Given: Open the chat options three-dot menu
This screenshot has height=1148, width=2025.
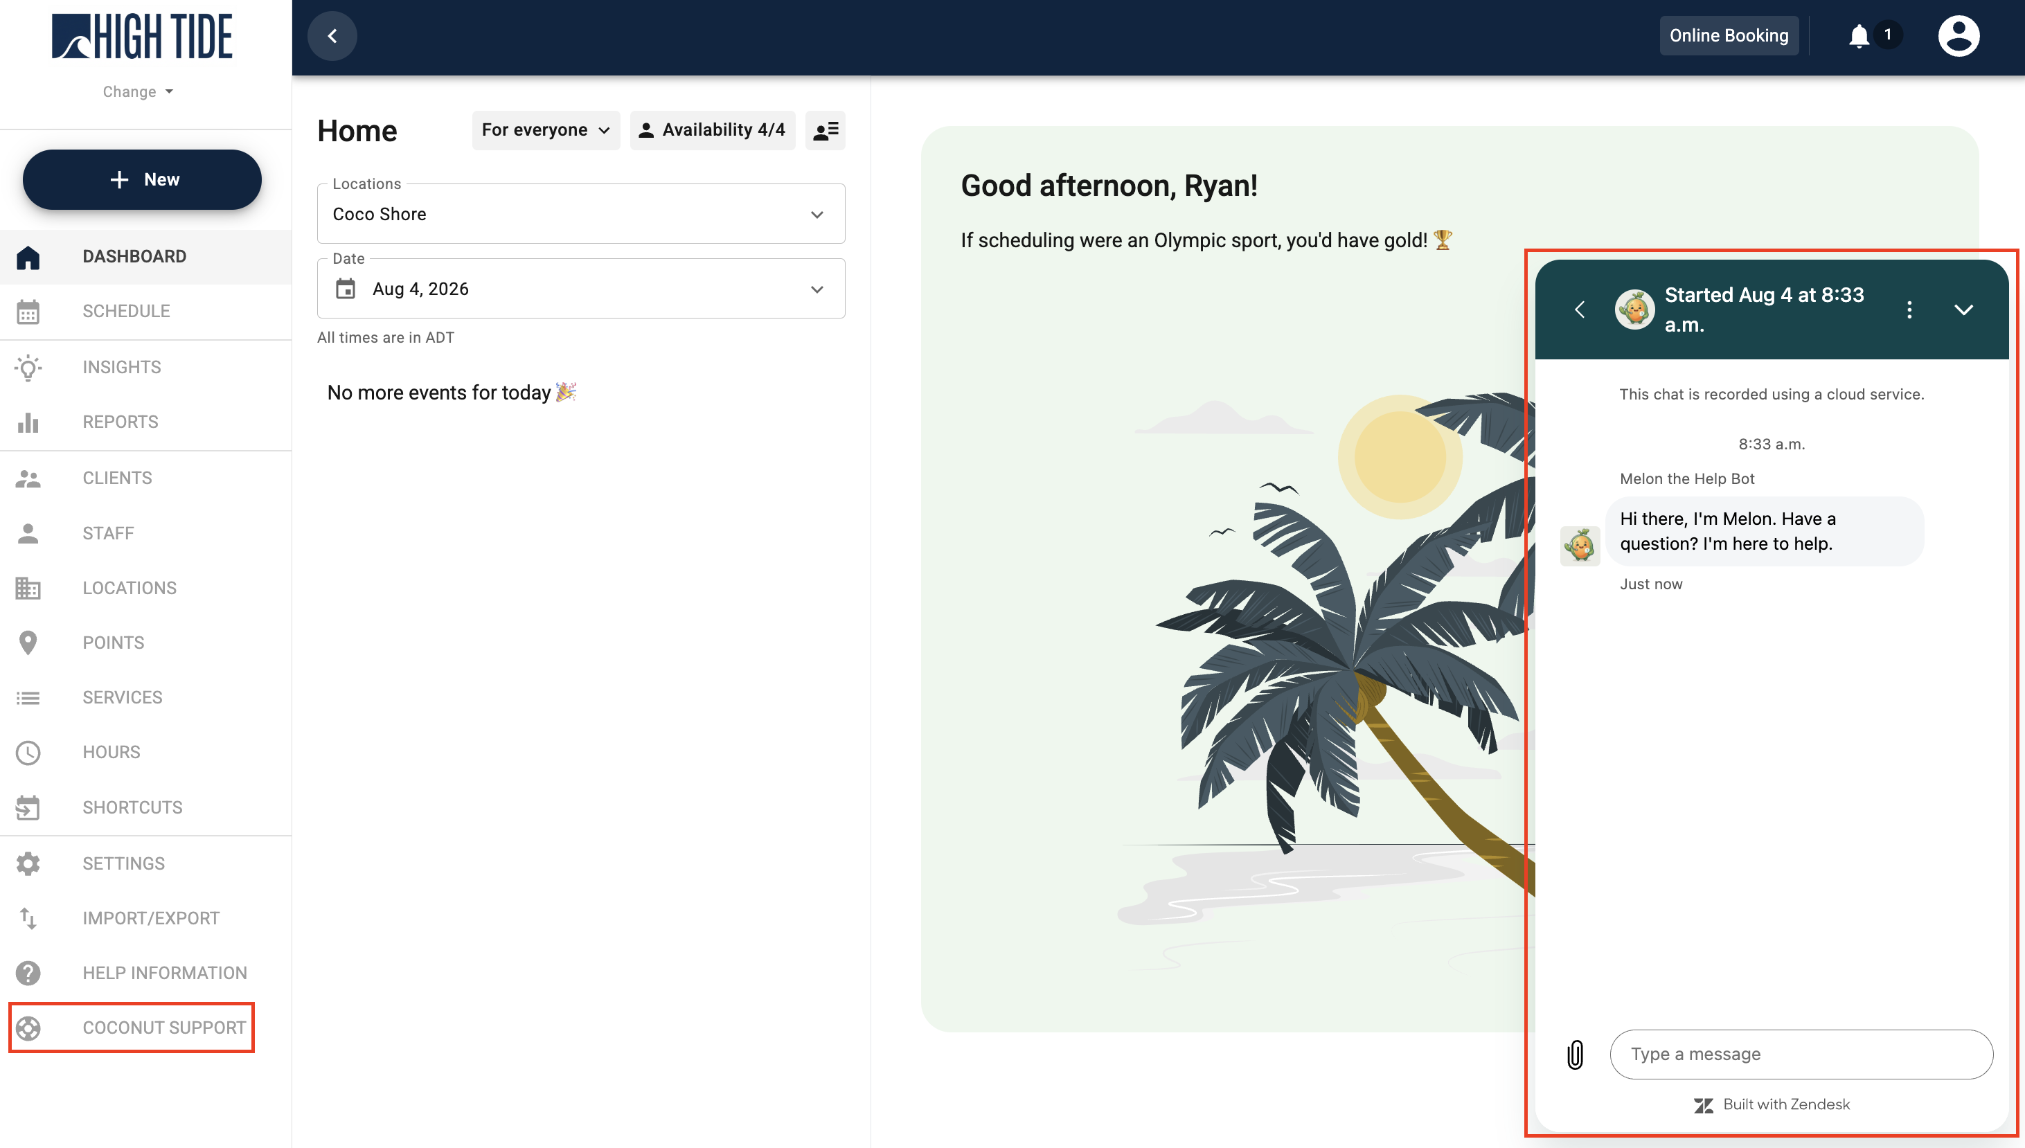Looking at the screenshot, I should [x=1909, y=309].
